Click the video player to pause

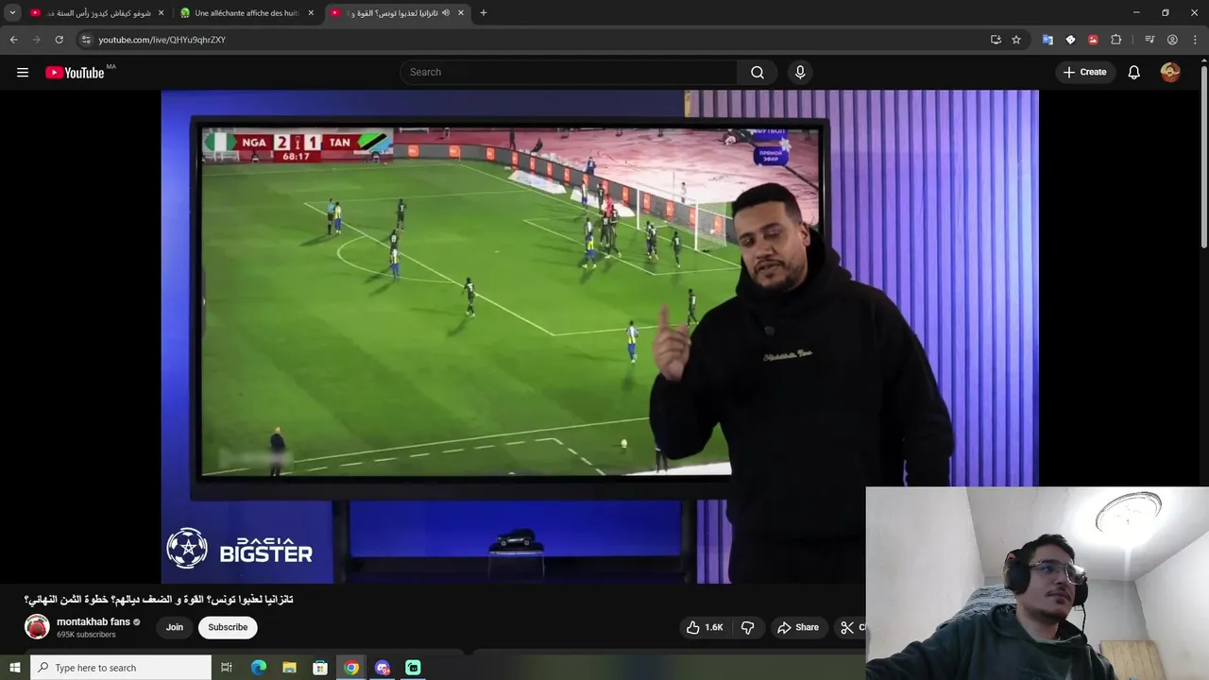coord(600,336)
